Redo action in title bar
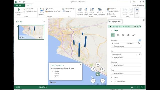 click(24, 2)
